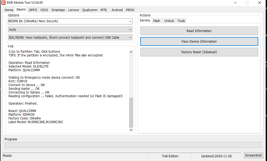
Task: Open the Home tab
Action: pyautogui.click(x=9, y=10)
